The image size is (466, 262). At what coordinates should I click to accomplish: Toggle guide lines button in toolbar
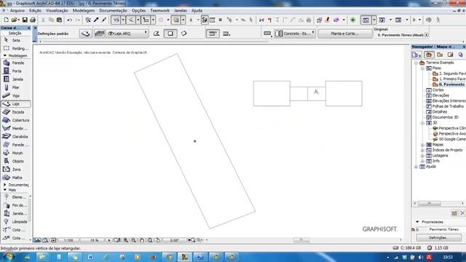tap(116, 20)
